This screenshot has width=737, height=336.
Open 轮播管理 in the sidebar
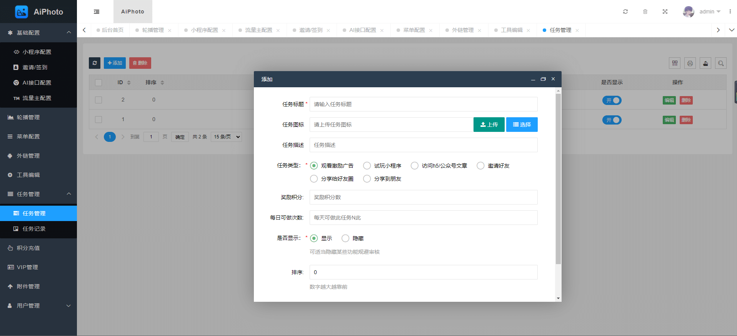tap(38, 117)
